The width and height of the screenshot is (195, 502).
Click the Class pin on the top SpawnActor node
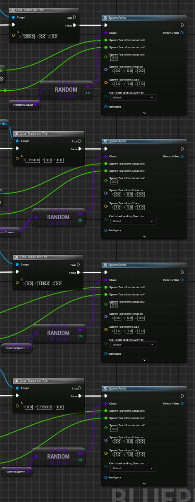pyautogui.click(x=106, y=33)
